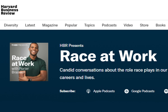Viewport: 168px width, 112px height.
Task: Open the Diversity section
Action: [11, 25]
